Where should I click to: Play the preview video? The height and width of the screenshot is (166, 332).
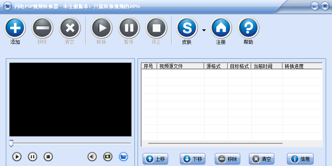click(17, 157)
